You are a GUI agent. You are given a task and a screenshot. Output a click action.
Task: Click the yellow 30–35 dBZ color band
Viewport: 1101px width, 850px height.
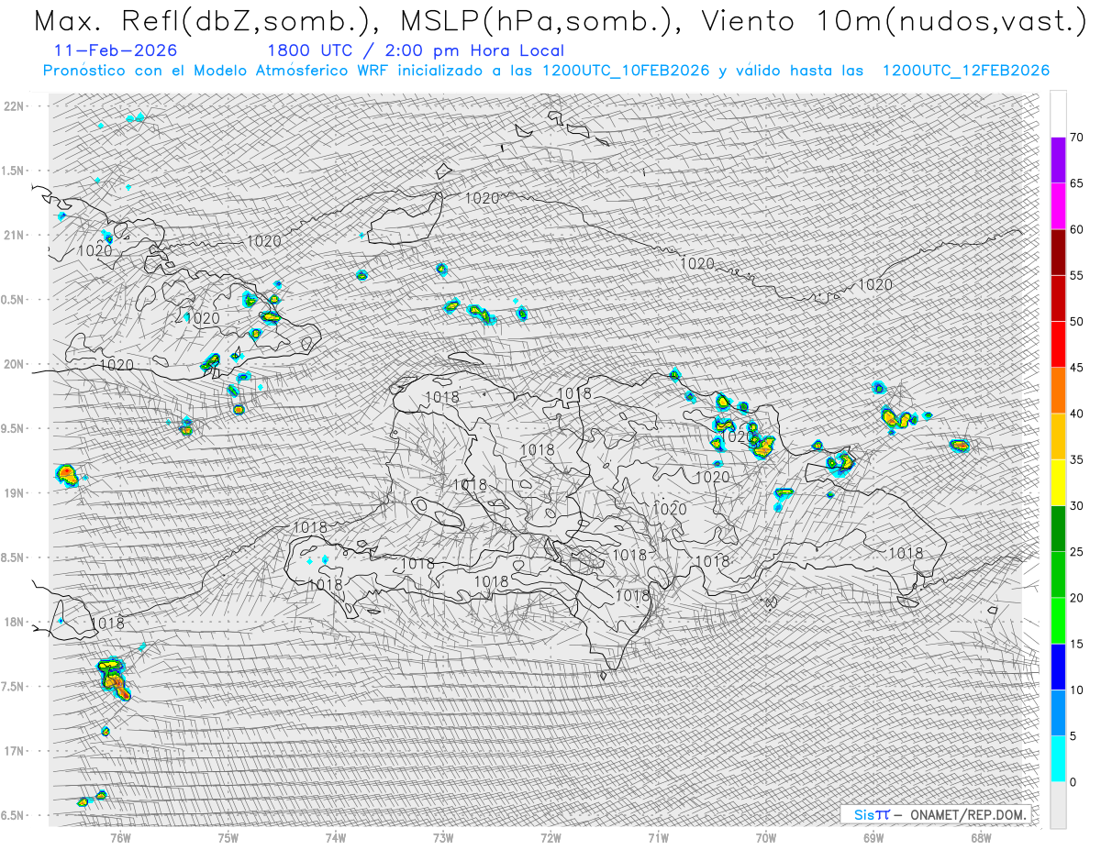[1058, 482]
